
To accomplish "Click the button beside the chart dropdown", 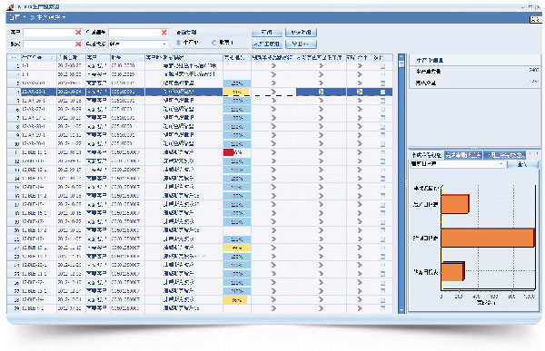I will (522, 164).
